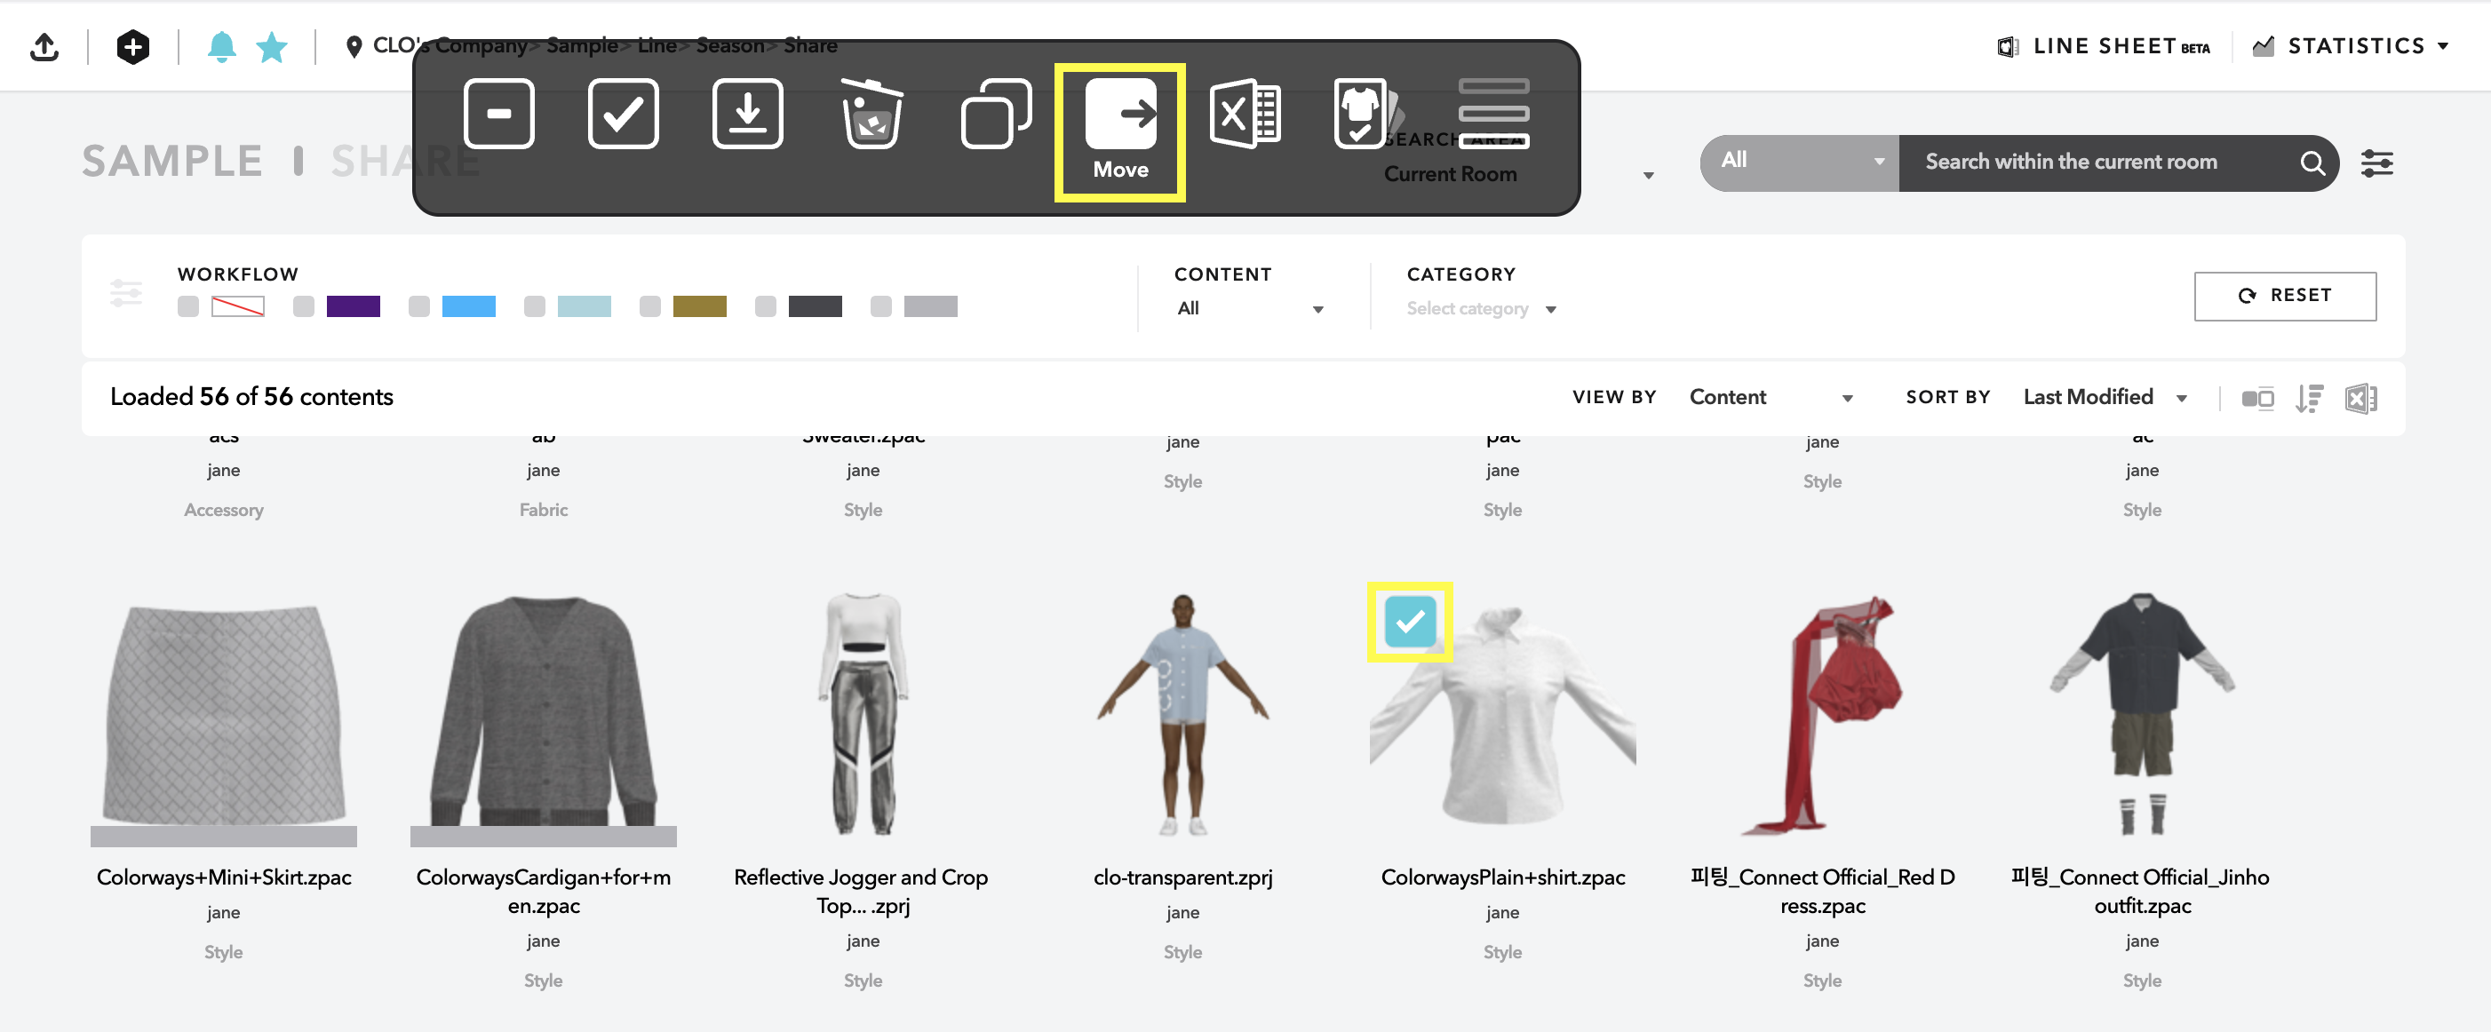This screenshot has height=1032, width=2491.
Task: Go to Season breadcrumb
Action: pos(730,46)
